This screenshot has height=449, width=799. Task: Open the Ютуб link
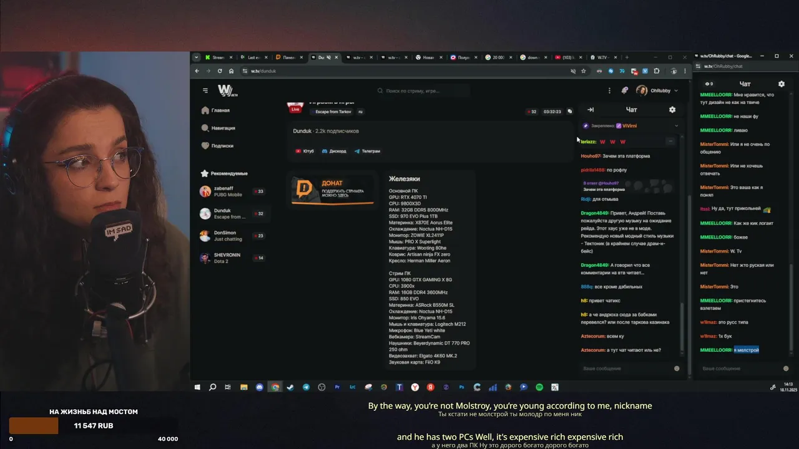[x=305, y=151]
